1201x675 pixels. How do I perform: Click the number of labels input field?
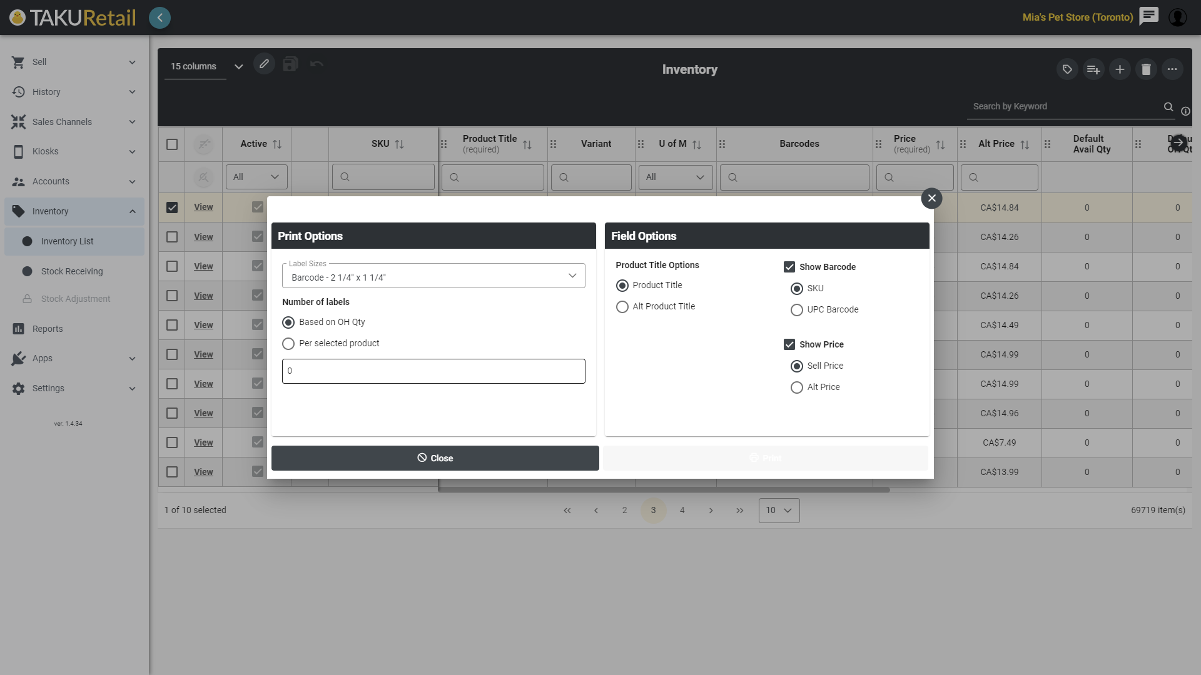(x=433, y=371)
